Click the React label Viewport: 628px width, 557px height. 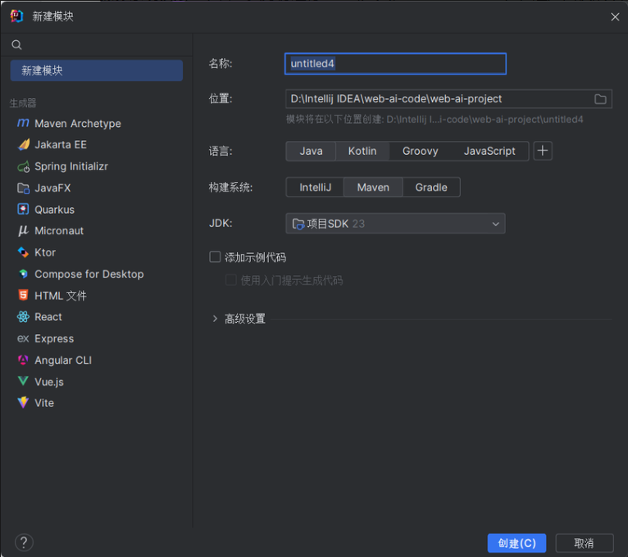click(48, 317)
